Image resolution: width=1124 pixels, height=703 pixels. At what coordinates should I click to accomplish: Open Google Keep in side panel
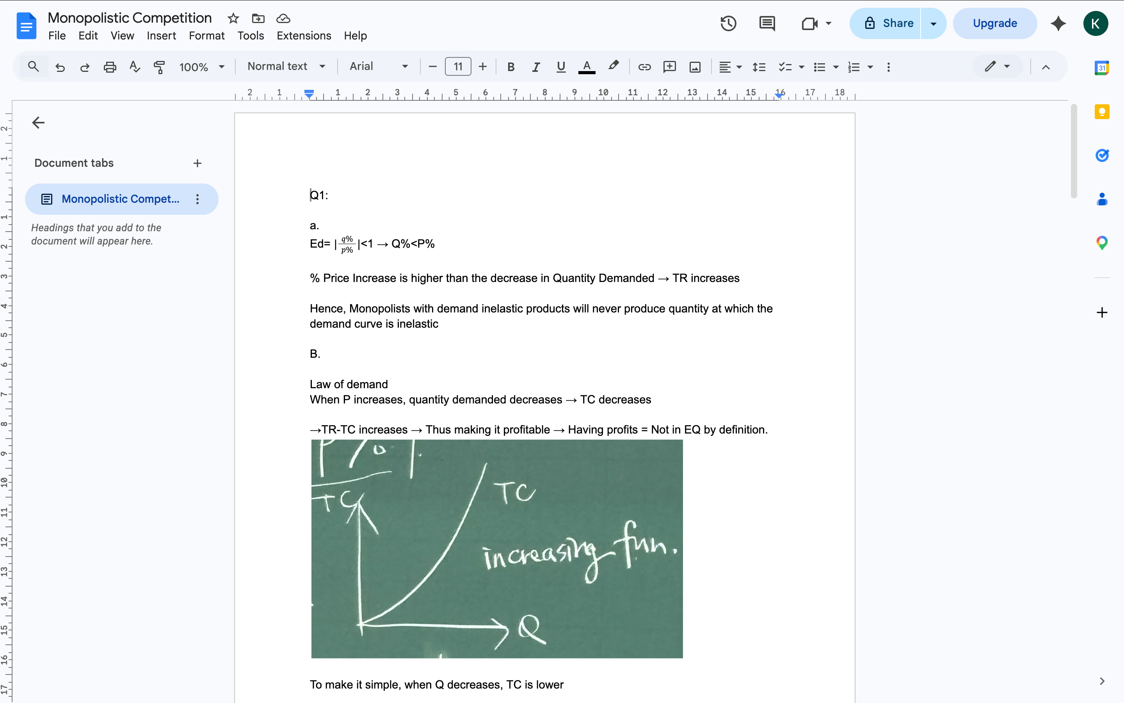1102,112
